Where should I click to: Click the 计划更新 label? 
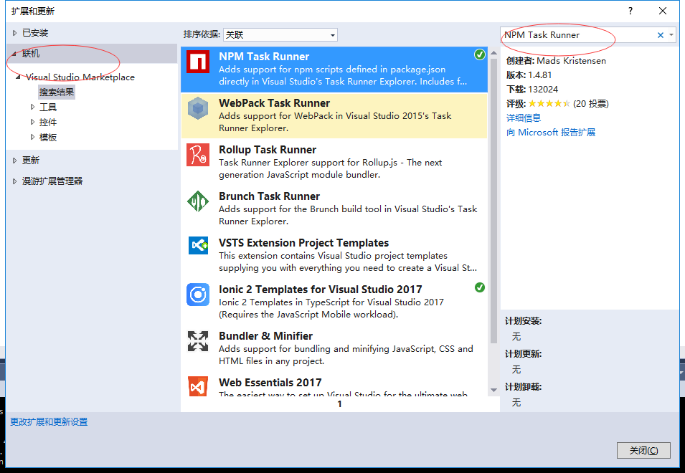(x=523, y=354)
